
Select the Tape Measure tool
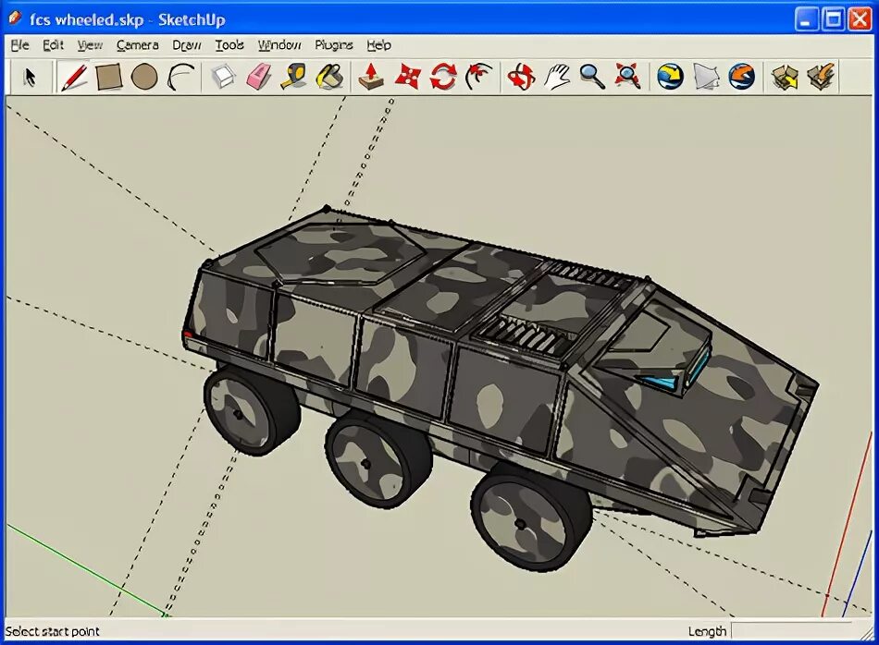(294, 77)
